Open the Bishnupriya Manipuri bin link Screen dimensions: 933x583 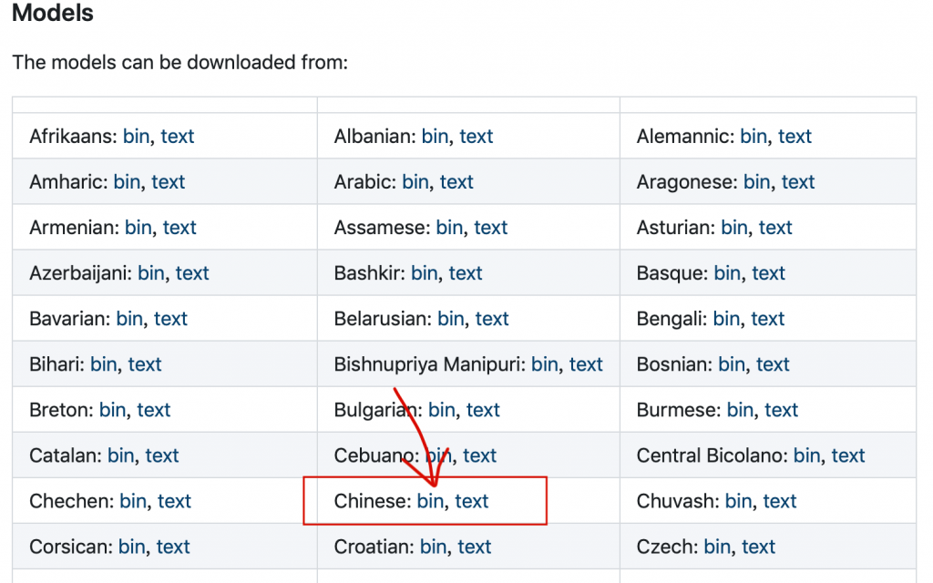(x=544, y=364)
